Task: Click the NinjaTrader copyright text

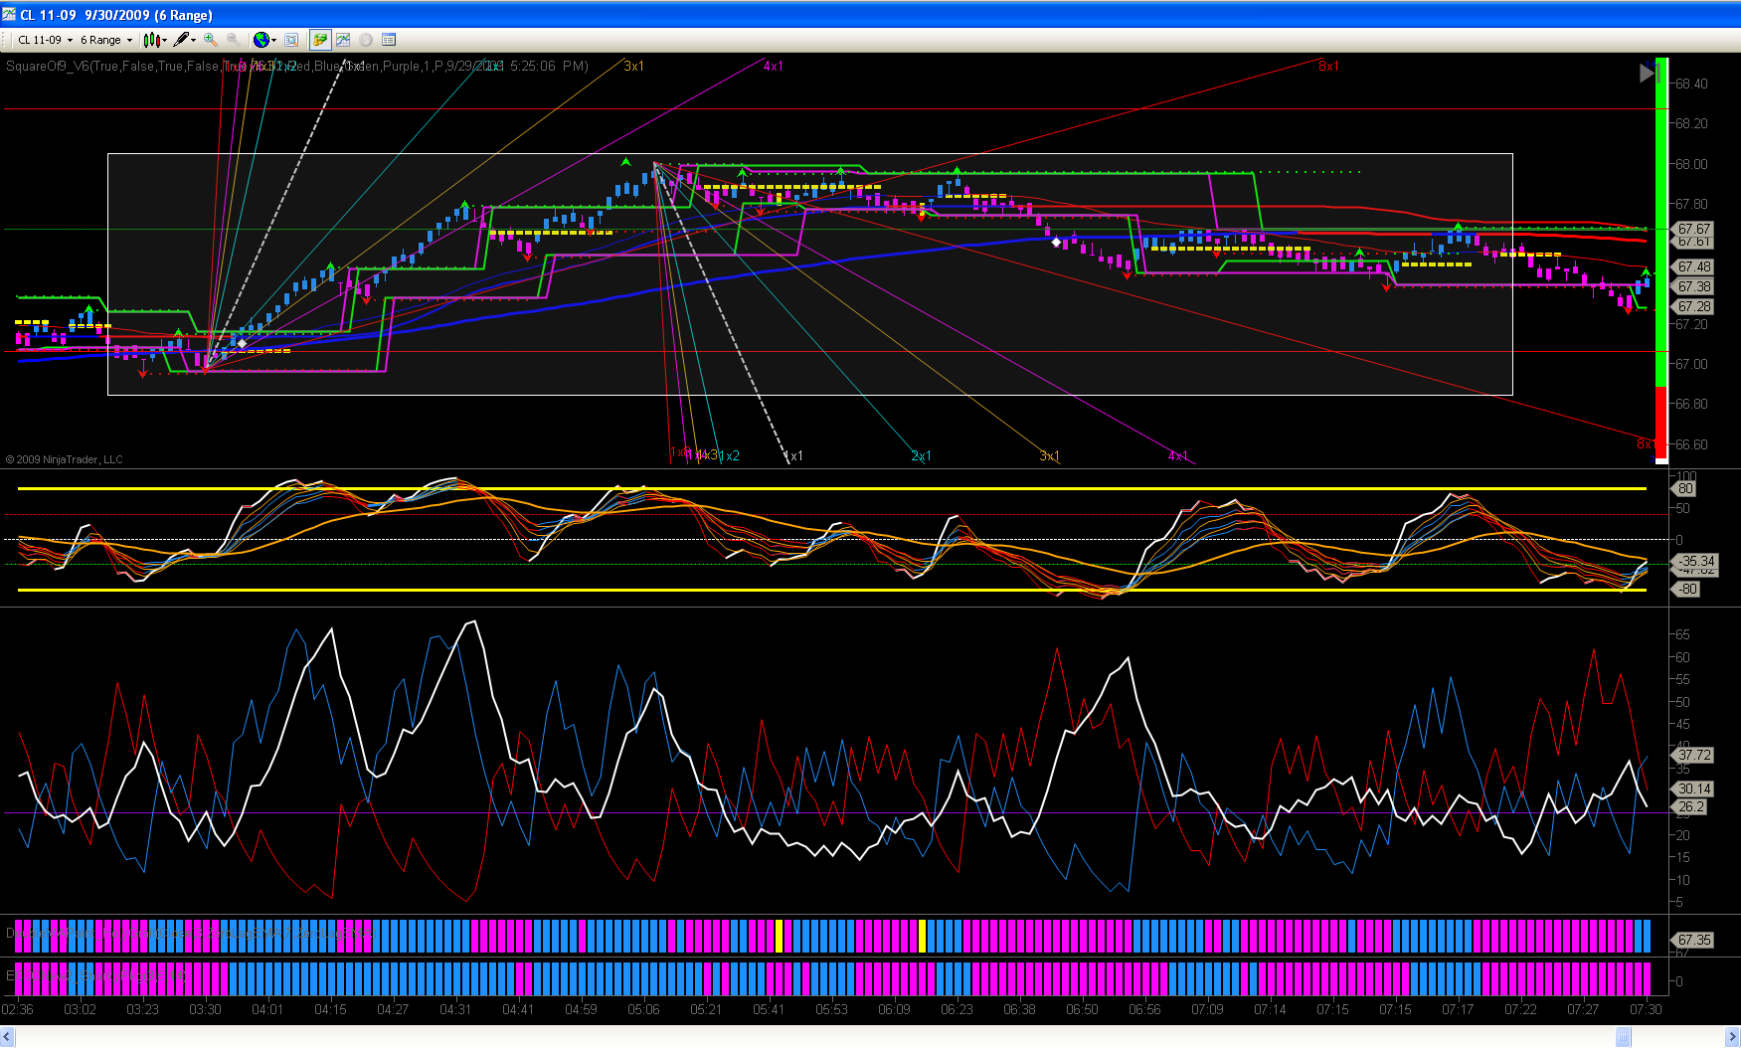Action: click(65, 459)
